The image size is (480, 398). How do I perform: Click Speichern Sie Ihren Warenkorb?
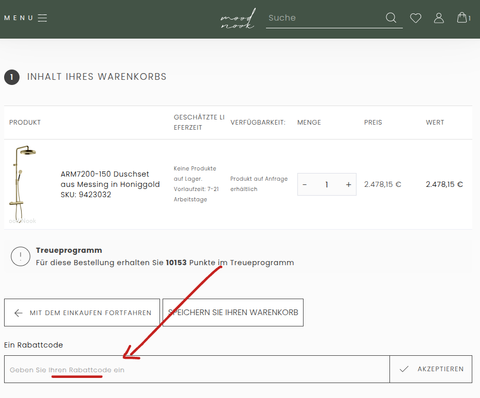(233, 313)
